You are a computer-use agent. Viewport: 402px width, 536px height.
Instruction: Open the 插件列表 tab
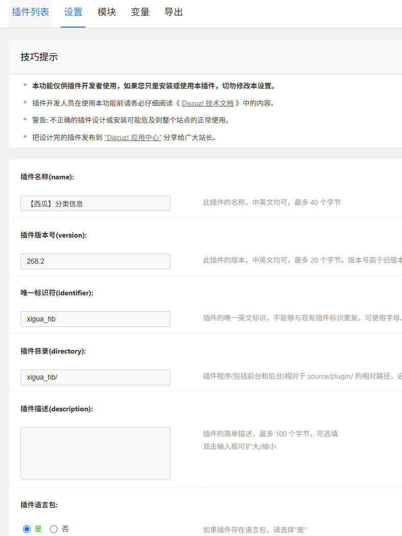point(31,12)
